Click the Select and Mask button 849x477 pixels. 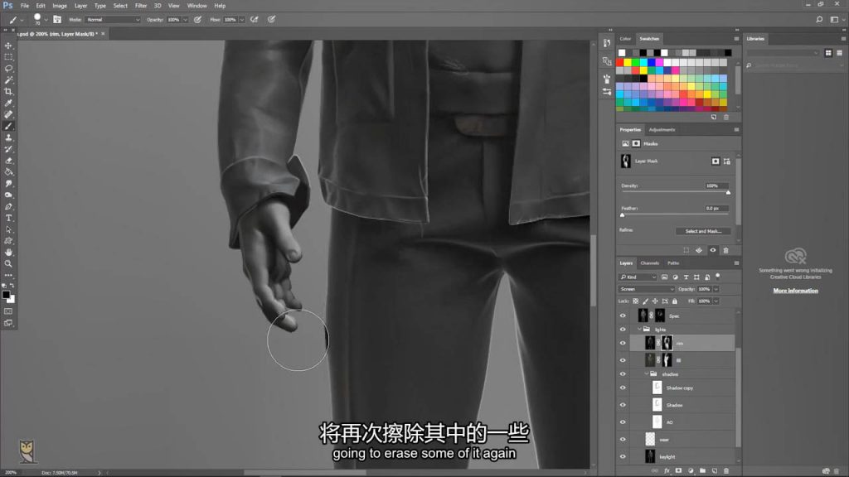(x=703, y=231)
